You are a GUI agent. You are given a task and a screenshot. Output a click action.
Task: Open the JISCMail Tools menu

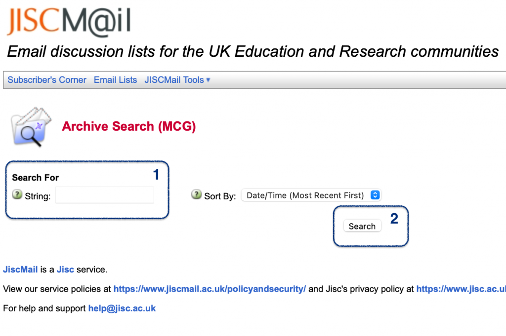(174, 80)
